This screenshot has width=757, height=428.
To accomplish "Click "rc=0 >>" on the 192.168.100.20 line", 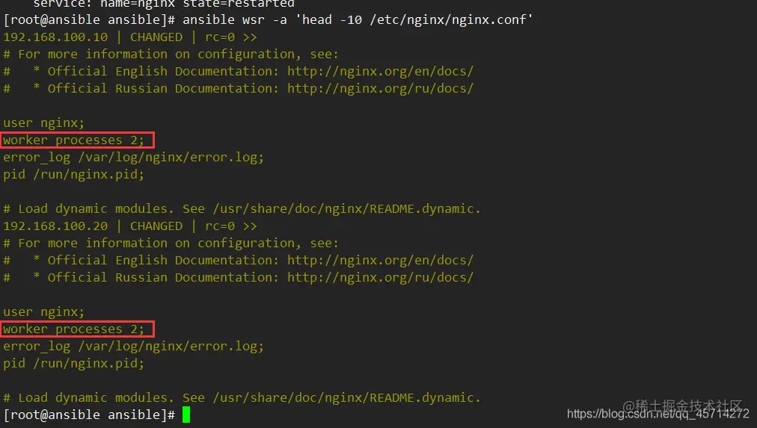I will (231, 226).
